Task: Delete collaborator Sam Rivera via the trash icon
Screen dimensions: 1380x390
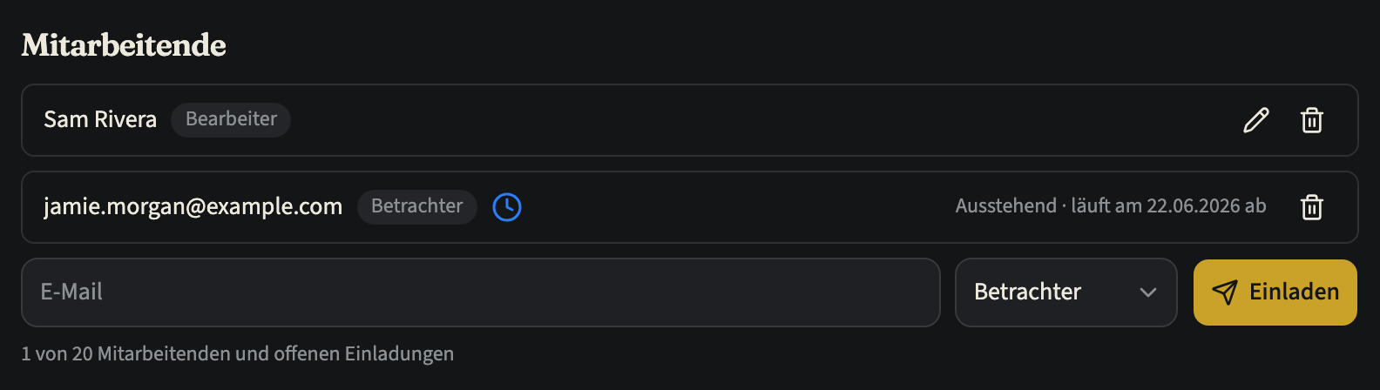Action: (1312, 120)
